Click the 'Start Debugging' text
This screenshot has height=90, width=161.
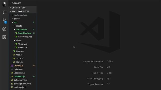[x=95, y=79]
